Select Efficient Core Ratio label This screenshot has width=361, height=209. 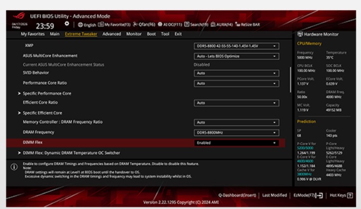point(40,102)
